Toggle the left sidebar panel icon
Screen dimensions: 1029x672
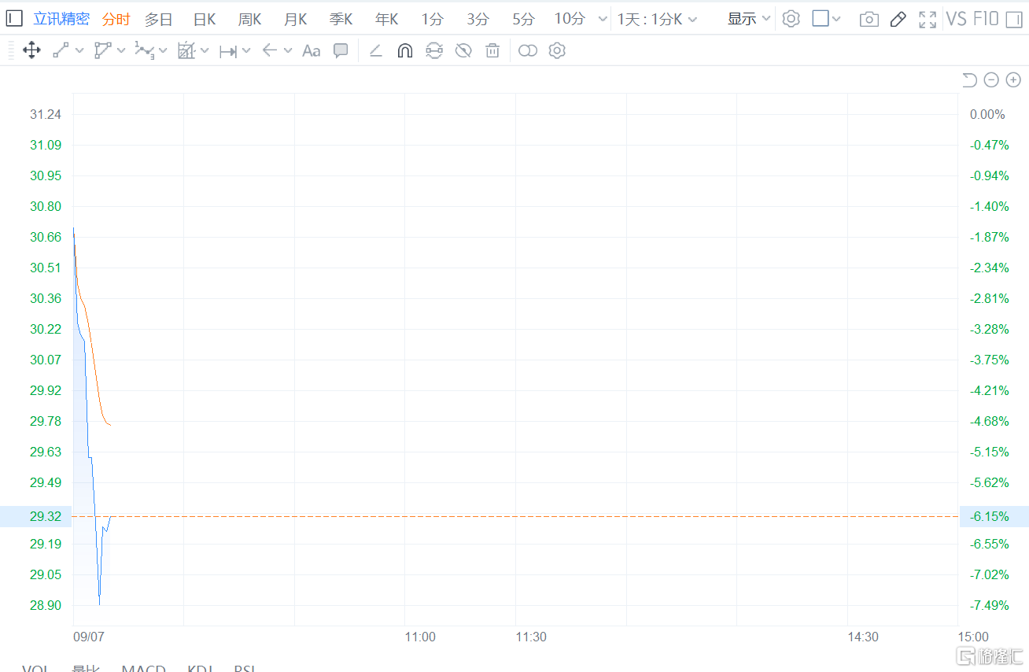pyautogui.click(x=14, y=19)
